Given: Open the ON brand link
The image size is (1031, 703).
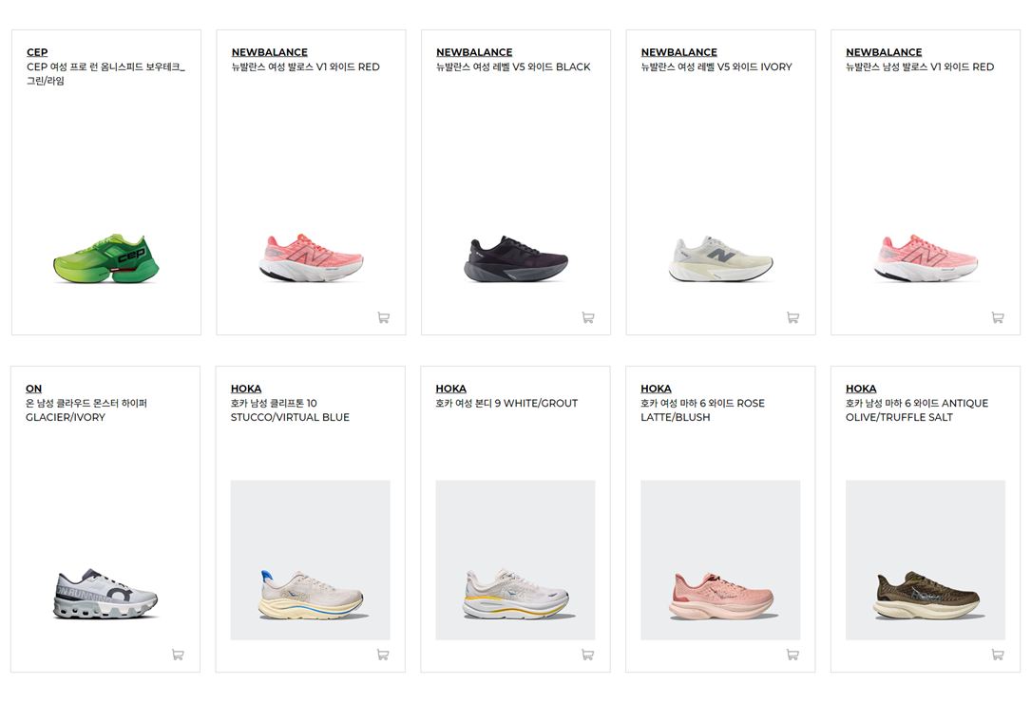Looking at the screenshot, I should click(33, 389).
